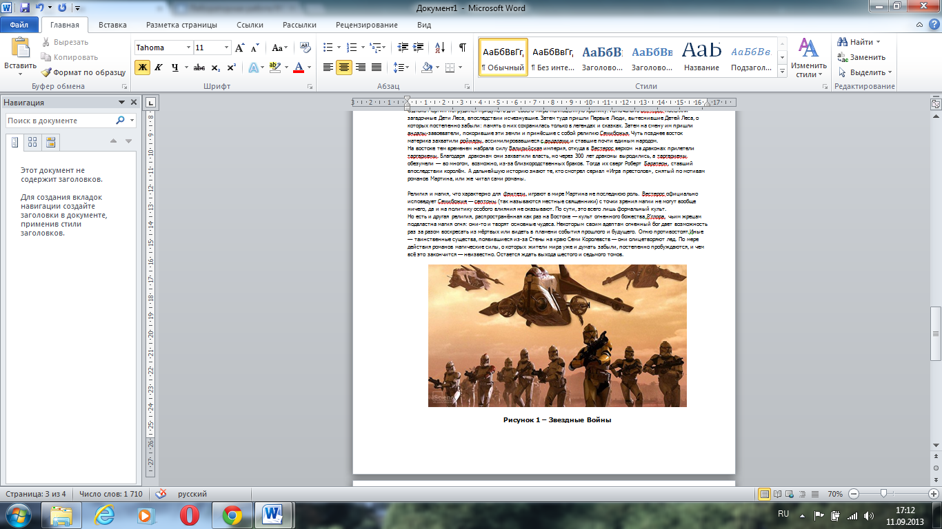Toggle paragraph marks display (¶)
Viewport: 942px width, 529px height.
tap(462, 48)
